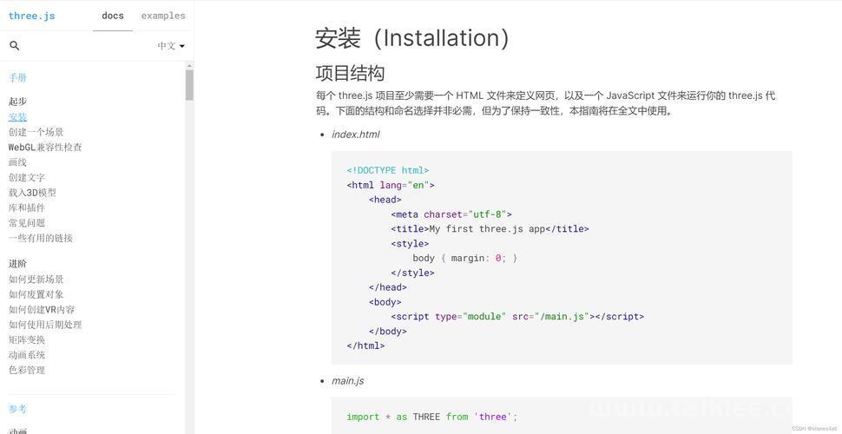Viewport: 842px width, 434px height.
Task: Click the sidebar scrollbar thumb
Action: click(x=189, y=85)
